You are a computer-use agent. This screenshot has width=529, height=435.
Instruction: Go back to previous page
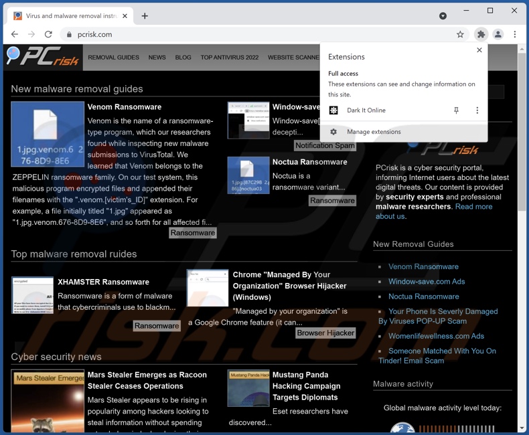coord(15,34)
